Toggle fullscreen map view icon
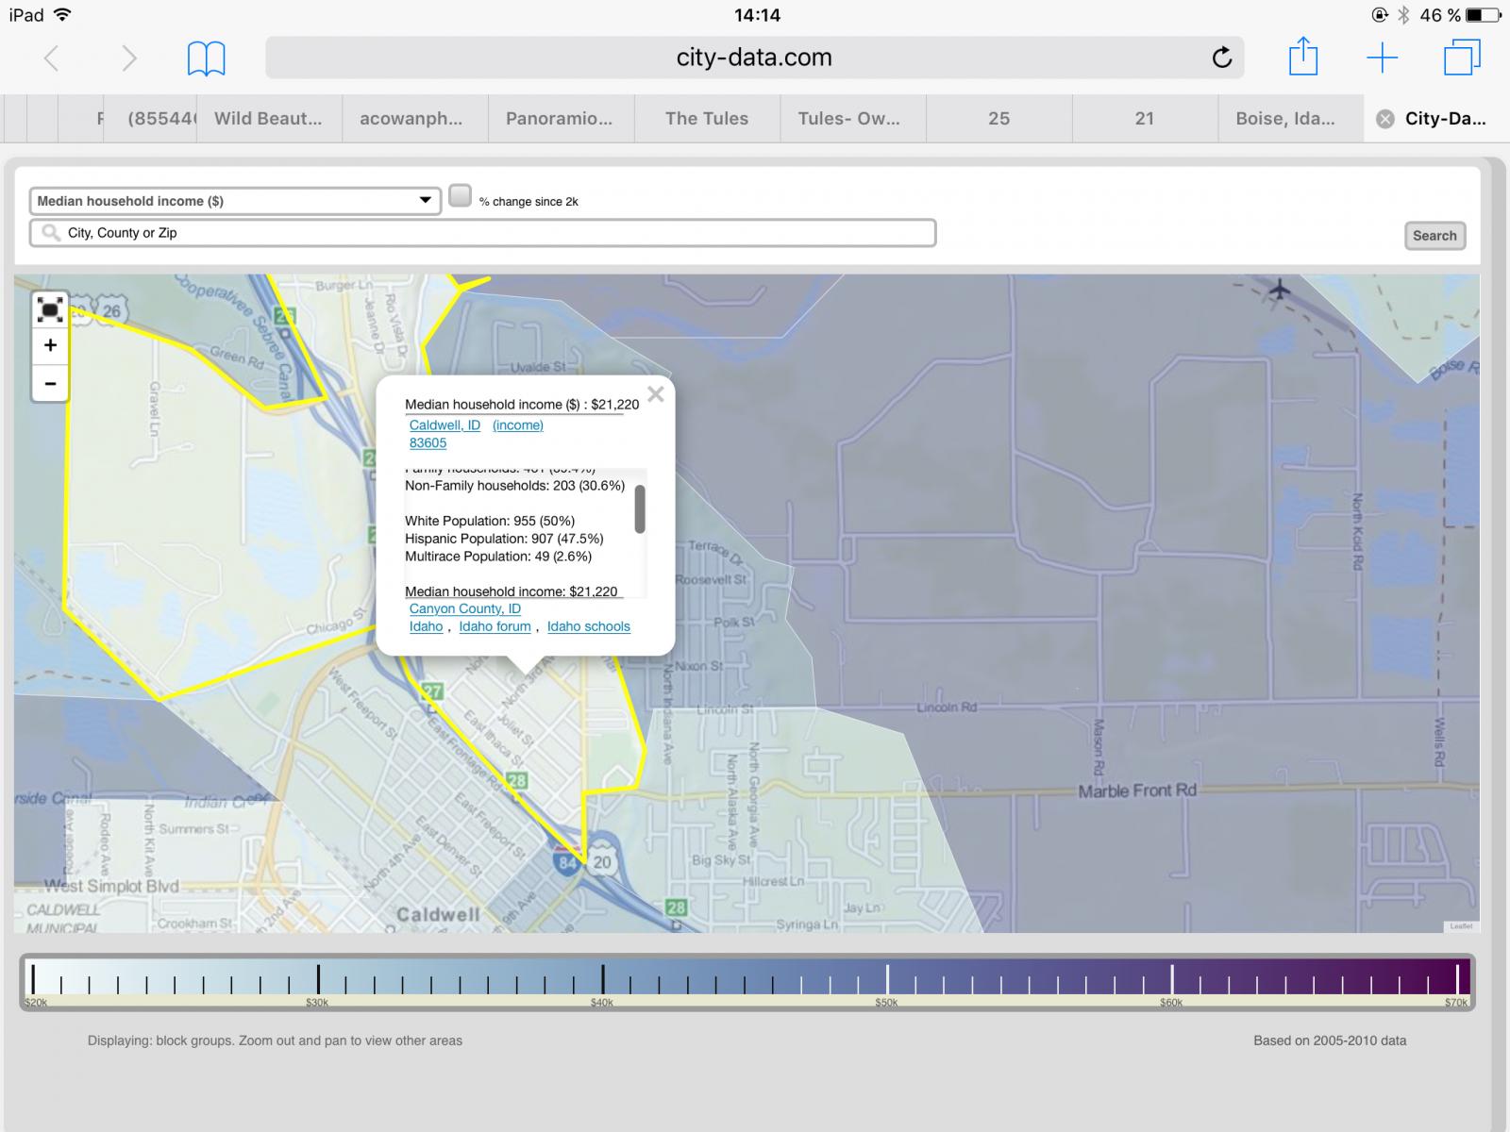Image resolution: width=1510 pixels, height=1132 pixels. (x=50, y=309)
